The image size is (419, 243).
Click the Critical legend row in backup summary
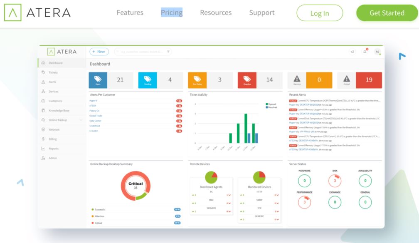click(x=136, y=223)
